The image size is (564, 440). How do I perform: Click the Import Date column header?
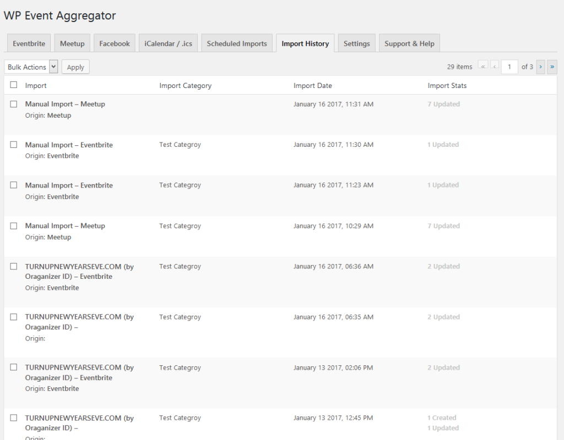pos(313,85)
